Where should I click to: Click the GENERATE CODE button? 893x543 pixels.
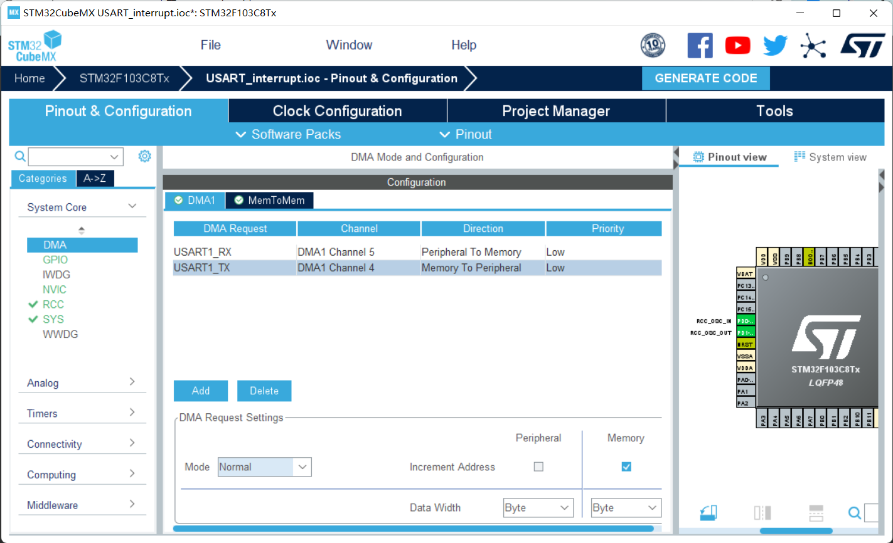(706, 78)
